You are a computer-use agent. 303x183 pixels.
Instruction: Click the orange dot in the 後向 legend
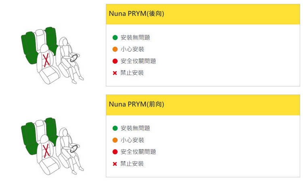tap(115, 49)
